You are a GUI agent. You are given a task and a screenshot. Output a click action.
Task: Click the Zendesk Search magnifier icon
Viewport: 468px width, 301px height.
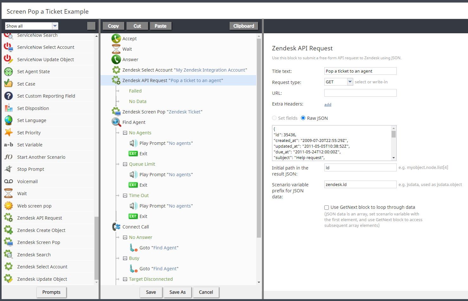pos(8,254)
